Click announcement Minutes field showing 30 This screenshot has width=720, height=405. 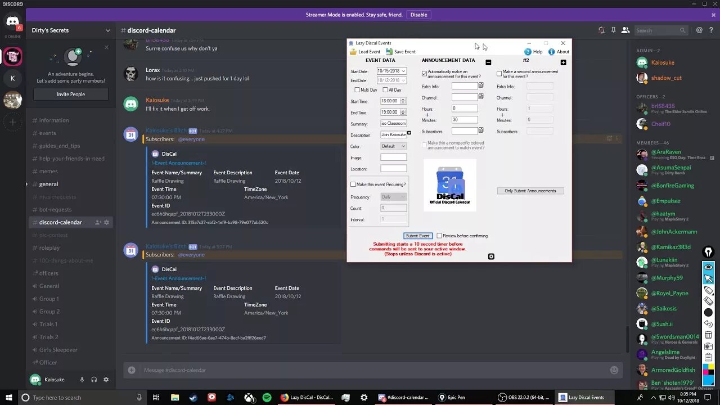[x=465, y=119]
